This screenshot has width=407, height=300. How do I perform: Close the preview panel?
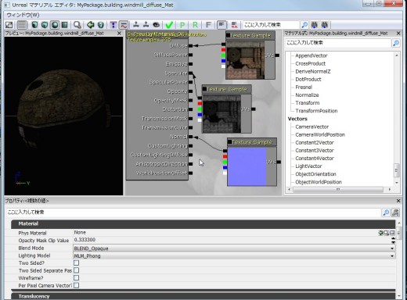click(x=119, y=33)
